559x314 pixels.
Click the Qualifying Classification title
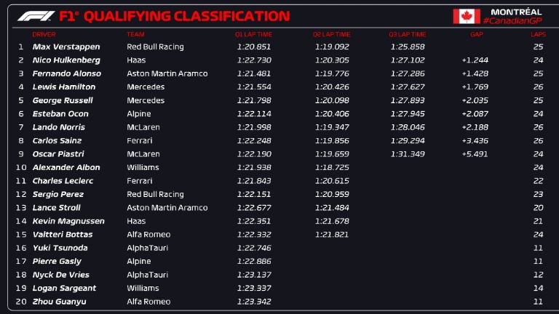click(x=186, y=16)
